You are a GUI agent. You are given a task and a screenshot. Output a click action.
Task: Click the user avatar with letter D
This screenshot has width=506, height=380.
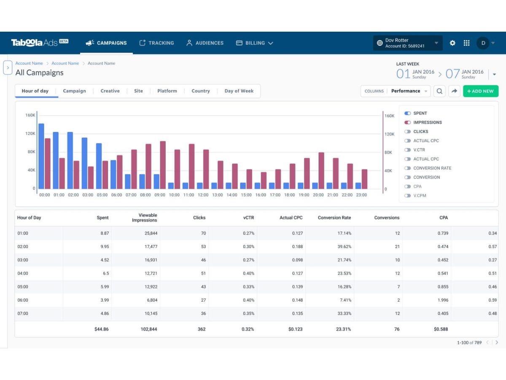coord(483,43)
